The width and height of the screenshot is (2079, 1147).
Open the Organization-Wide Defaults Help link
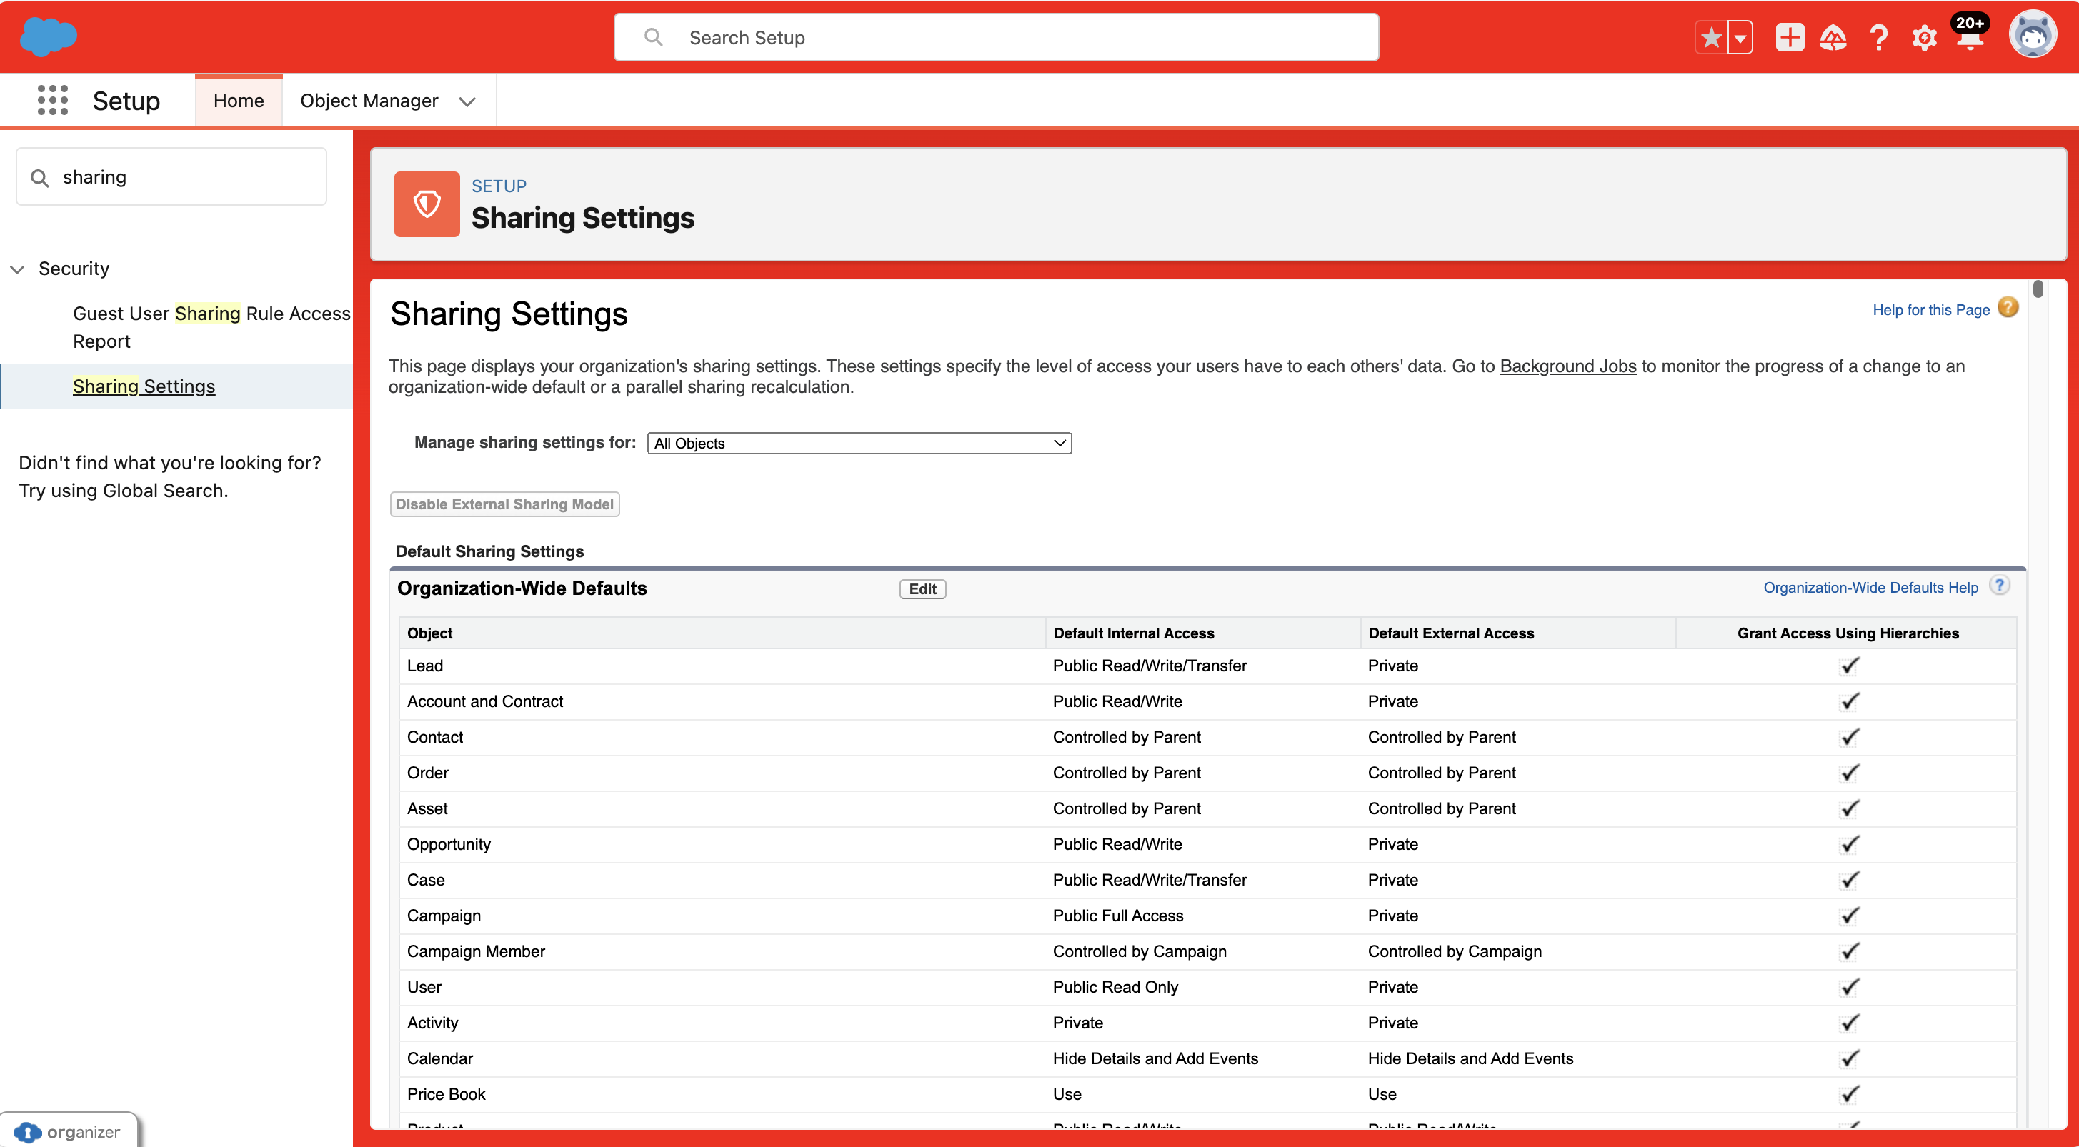point(1870,588)
